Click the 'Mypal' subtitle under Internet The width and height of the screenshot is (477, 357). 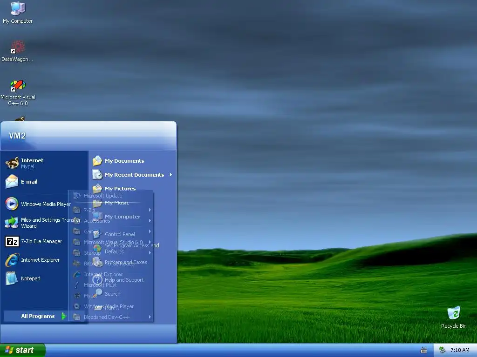(x=27, y=167)
